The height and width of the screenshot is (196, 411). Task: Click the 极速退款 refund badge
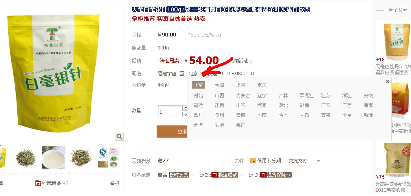point(225,175)
